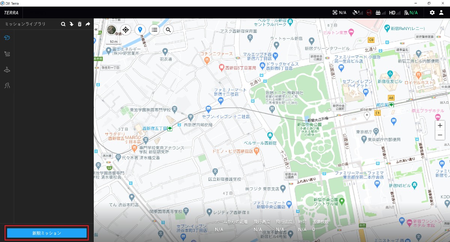Collapse the mission library side panel

tap(96, 29)
